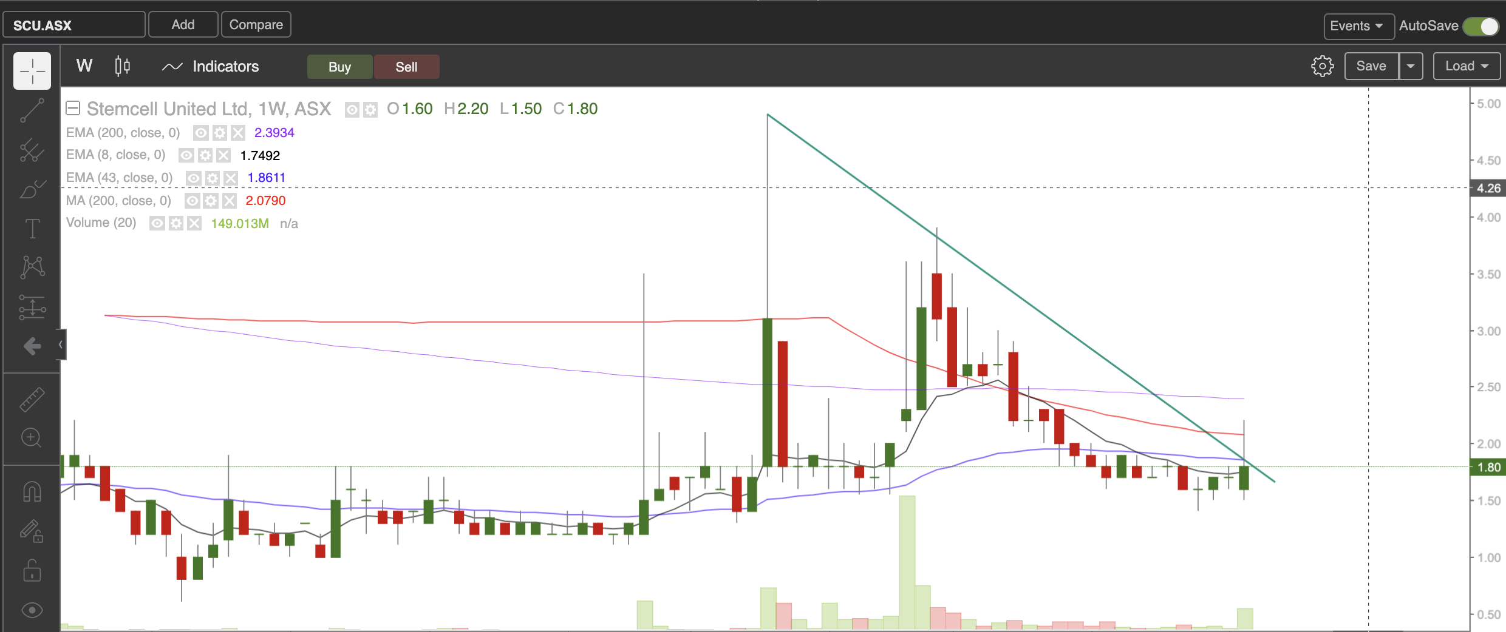Open settings for EMA (200, close, 0)
Screen dimensions: 1506x632
coord(220,132)
